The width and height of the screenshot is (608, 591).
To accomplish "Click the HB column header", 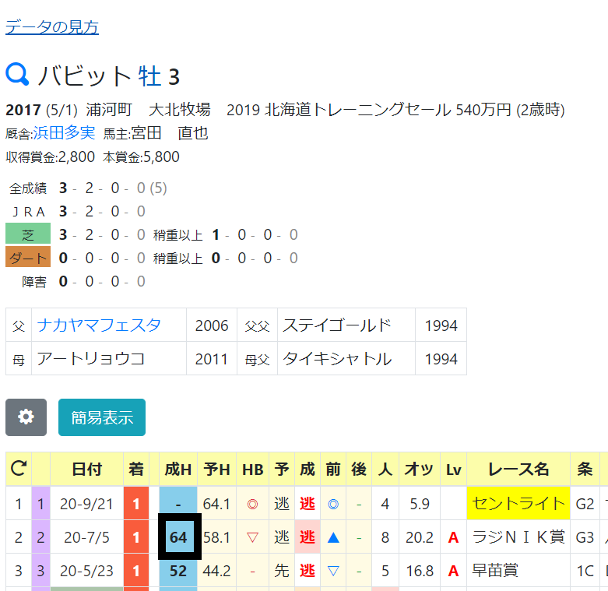I will click(x=253, y=470).
